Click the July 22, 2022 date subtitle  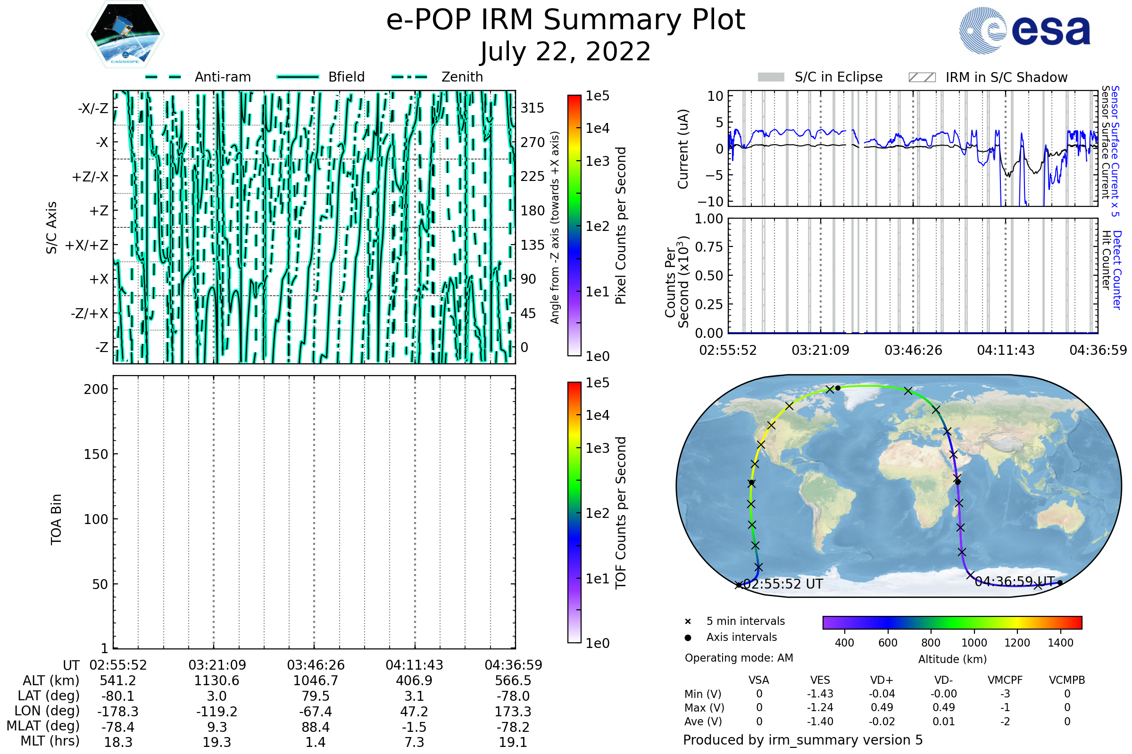click(x=566, y=51)
